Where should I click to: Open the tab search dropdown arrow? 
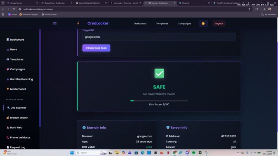tap(3, 3)
